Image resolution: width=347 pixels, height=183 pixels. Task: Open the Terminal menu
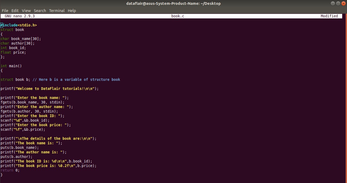tap(57, 11)
